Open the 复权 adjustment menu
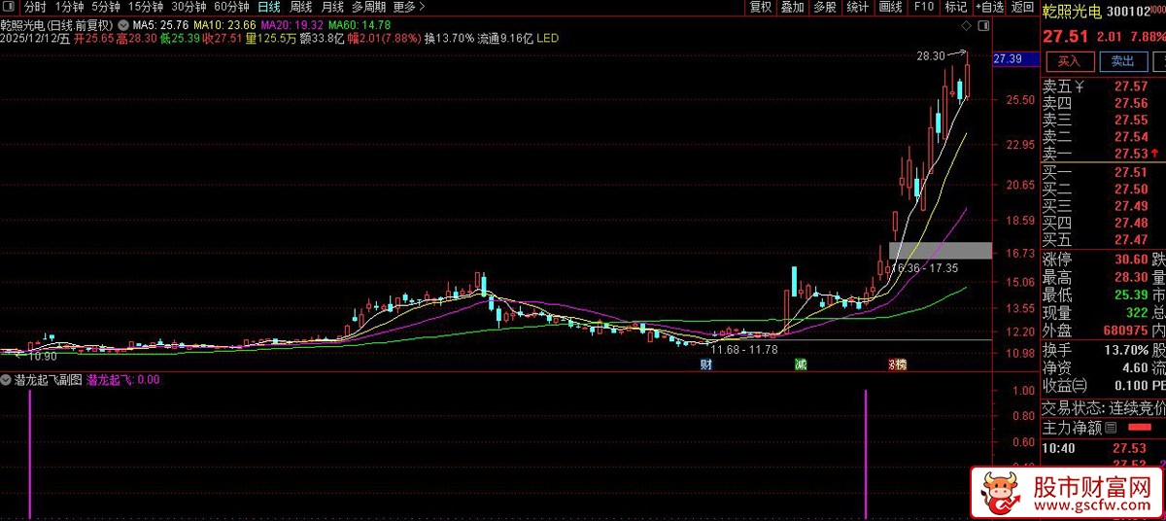Screen dimensions: 1166x521 coord(761,7)
